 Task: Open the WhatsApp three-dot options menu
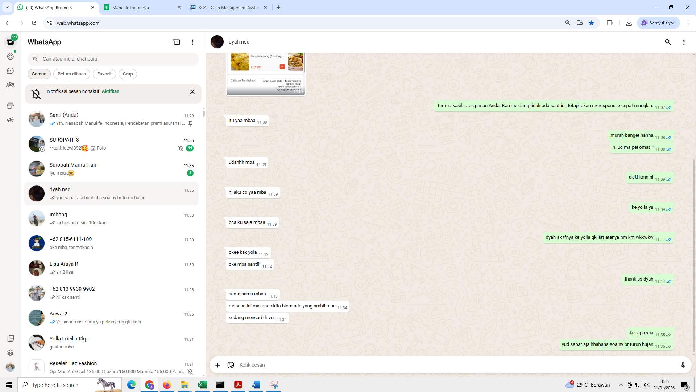(x=192, y=42)
